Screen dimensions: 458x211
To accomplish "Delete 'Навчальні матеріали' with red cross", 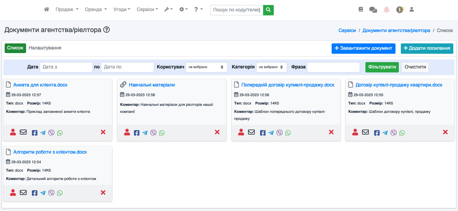I will click(x=217, y=133).
